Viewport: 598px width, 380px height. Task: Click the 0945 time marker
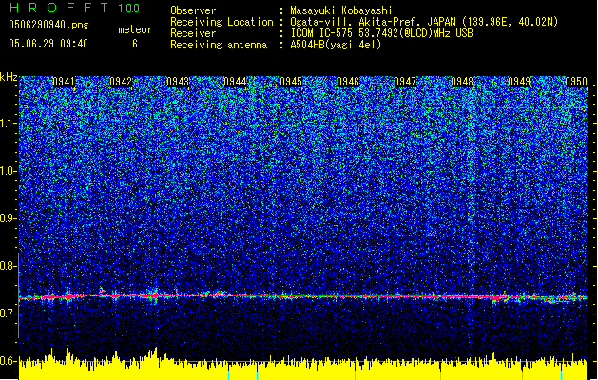[x=291, y=82]
